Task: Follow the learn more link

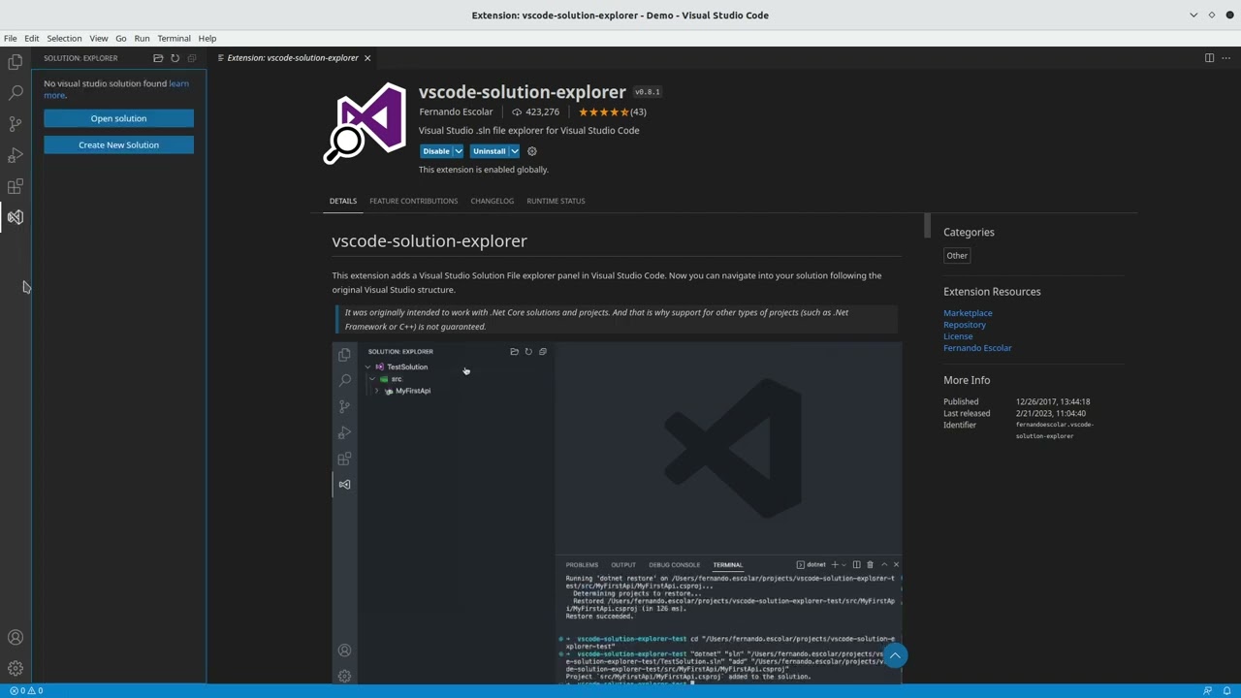Action: coord(178,83)
